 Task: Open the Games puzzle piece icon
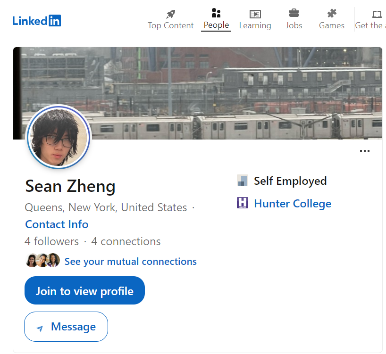point(332,14)
